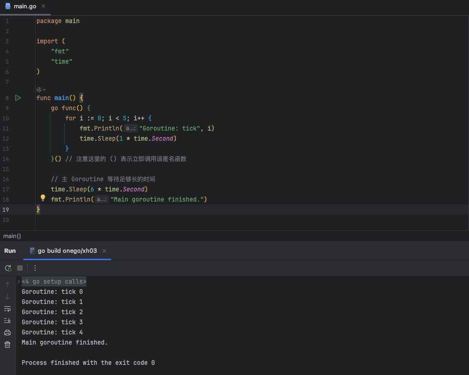
Task: Expand the a... parameter hint on line 18
Action: click(x=102, y=199)
